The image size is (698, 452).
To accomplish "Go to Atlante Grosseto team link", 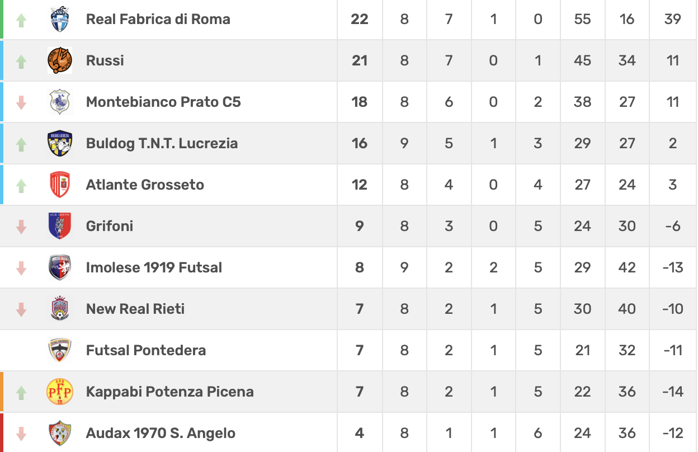I will click(145, 185).
